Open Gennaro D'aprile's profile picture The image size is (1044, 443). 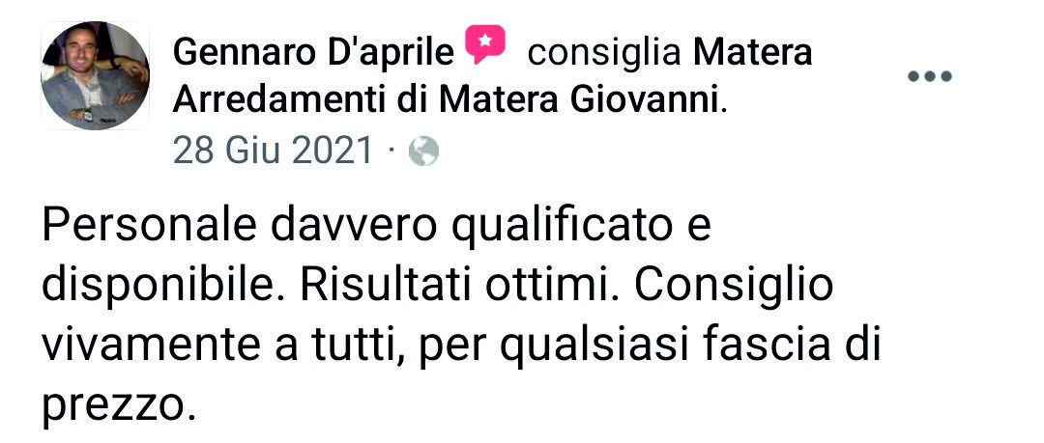coord(95,76)
